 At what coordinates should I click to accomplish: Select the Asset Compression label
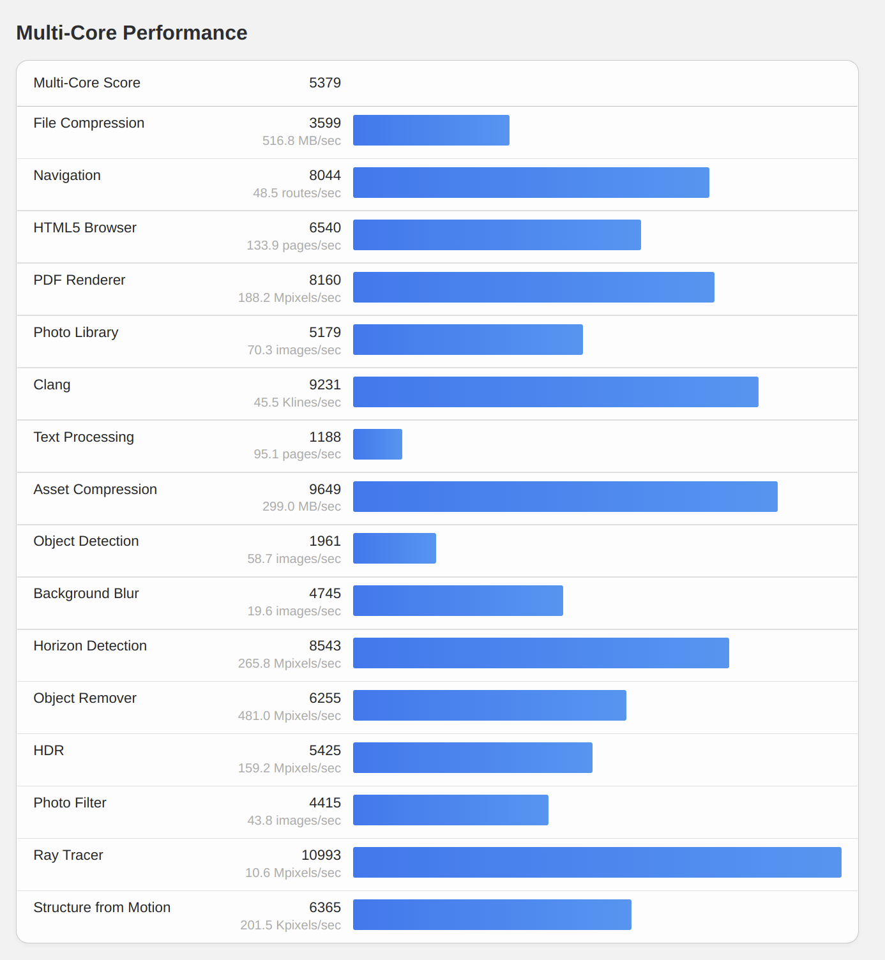pos(95,490)
